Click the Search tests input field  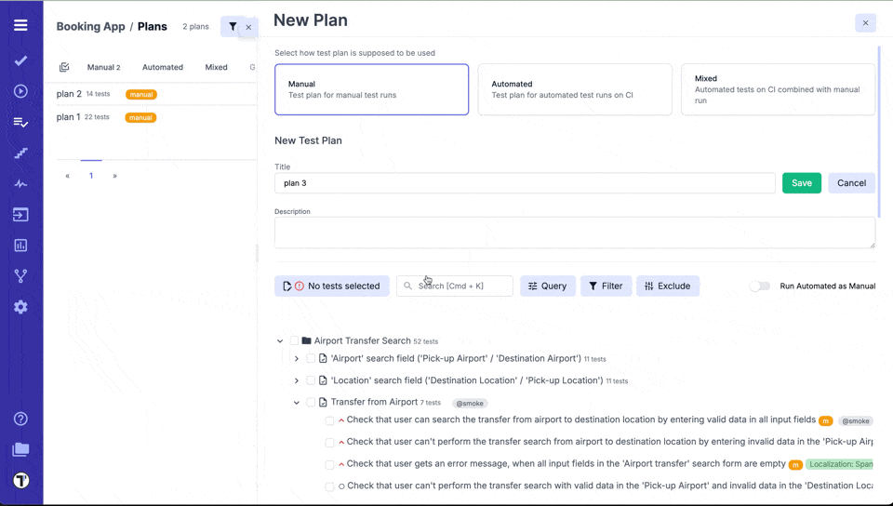tap(455, 286)
